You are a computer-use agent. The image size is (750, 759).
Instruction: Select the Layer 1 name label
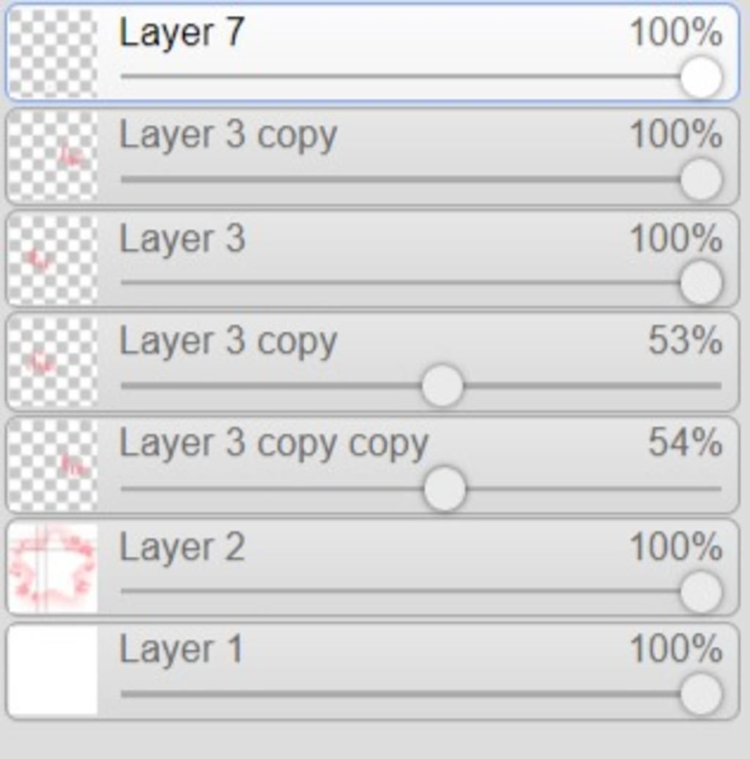tap(181, 650)
